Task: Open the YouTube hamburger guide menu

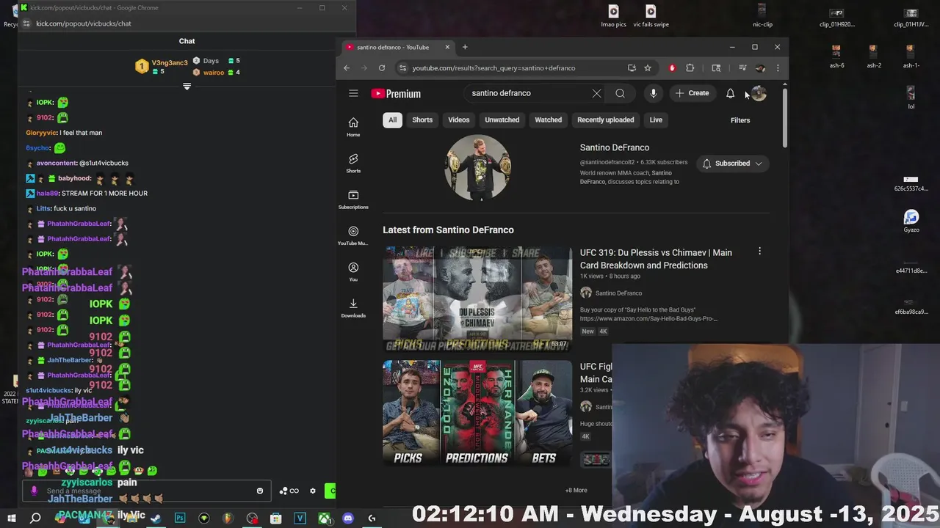Action: pyautogui.click(x=353, y=93)
